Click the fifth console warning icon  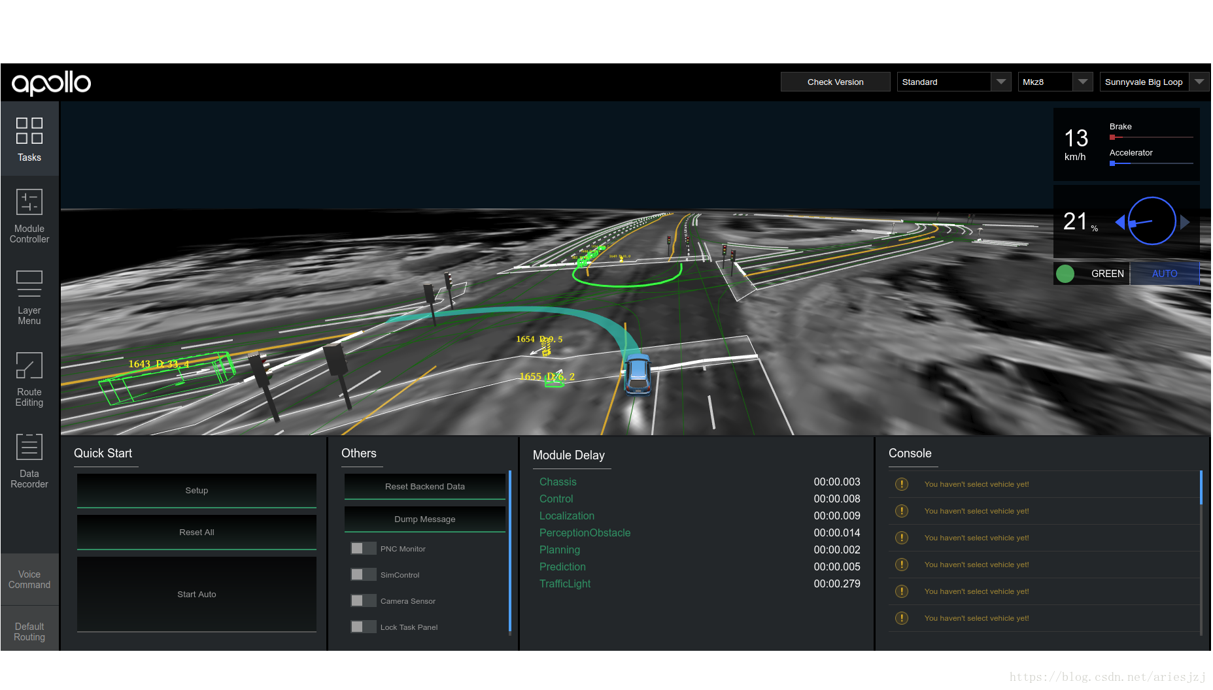click(902, 591)
